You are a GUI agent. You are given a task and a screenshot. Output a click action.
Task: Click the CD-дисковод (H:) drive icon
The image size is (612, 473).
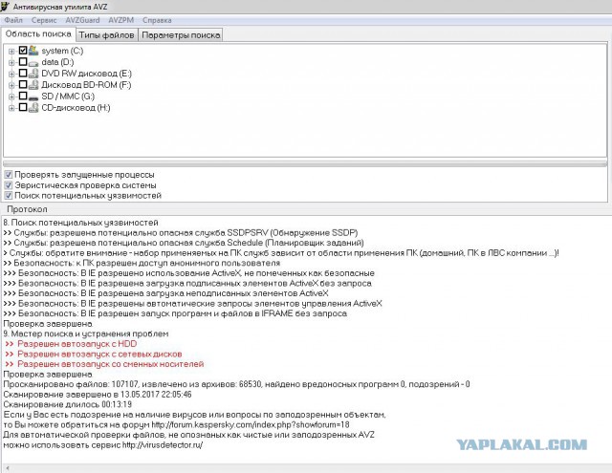[33, 107]
